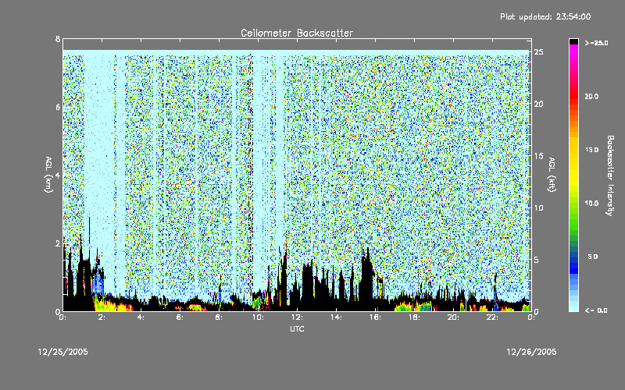The width and height of the screenshot is (625, 390).
Task: Pick the magenta band of the colorbar
Action: tap(573, 49)
